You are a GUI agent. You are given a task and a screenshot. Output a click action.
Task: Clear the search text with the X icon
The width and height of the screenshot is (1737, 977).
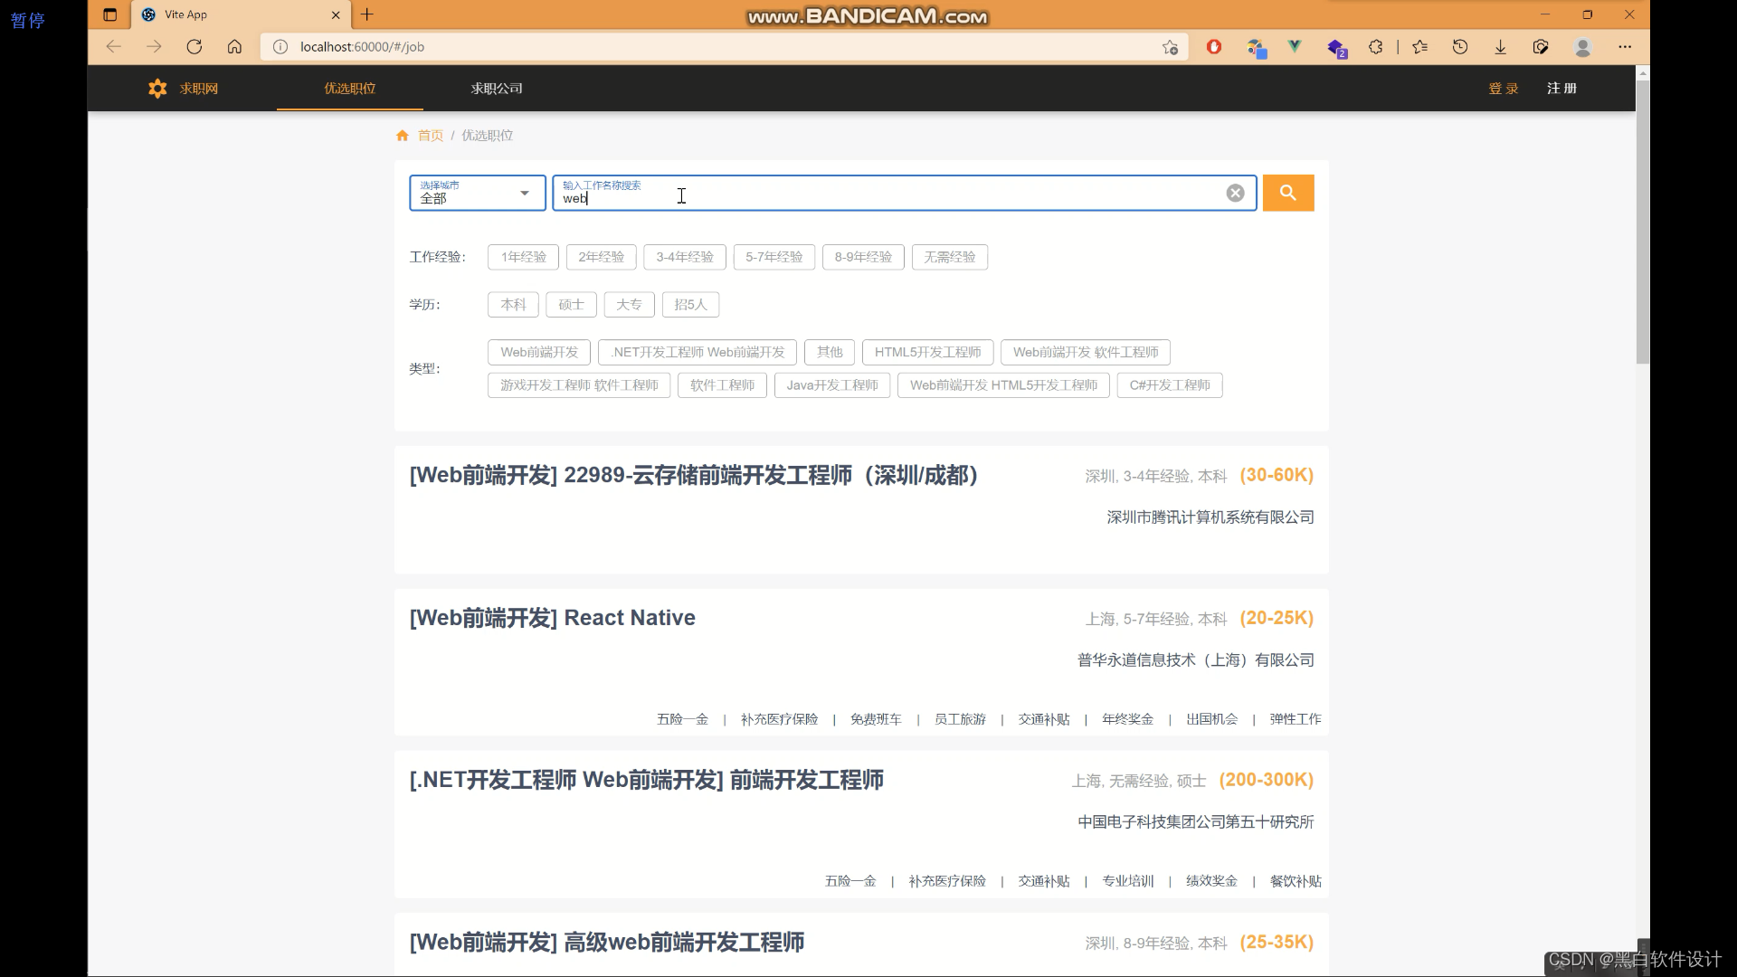[x=1235, y=193]
